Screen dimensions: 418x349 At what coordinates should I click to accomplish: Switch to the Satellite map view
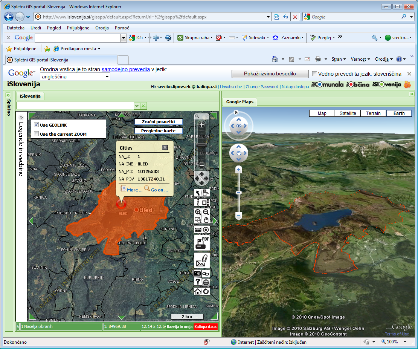348,113
